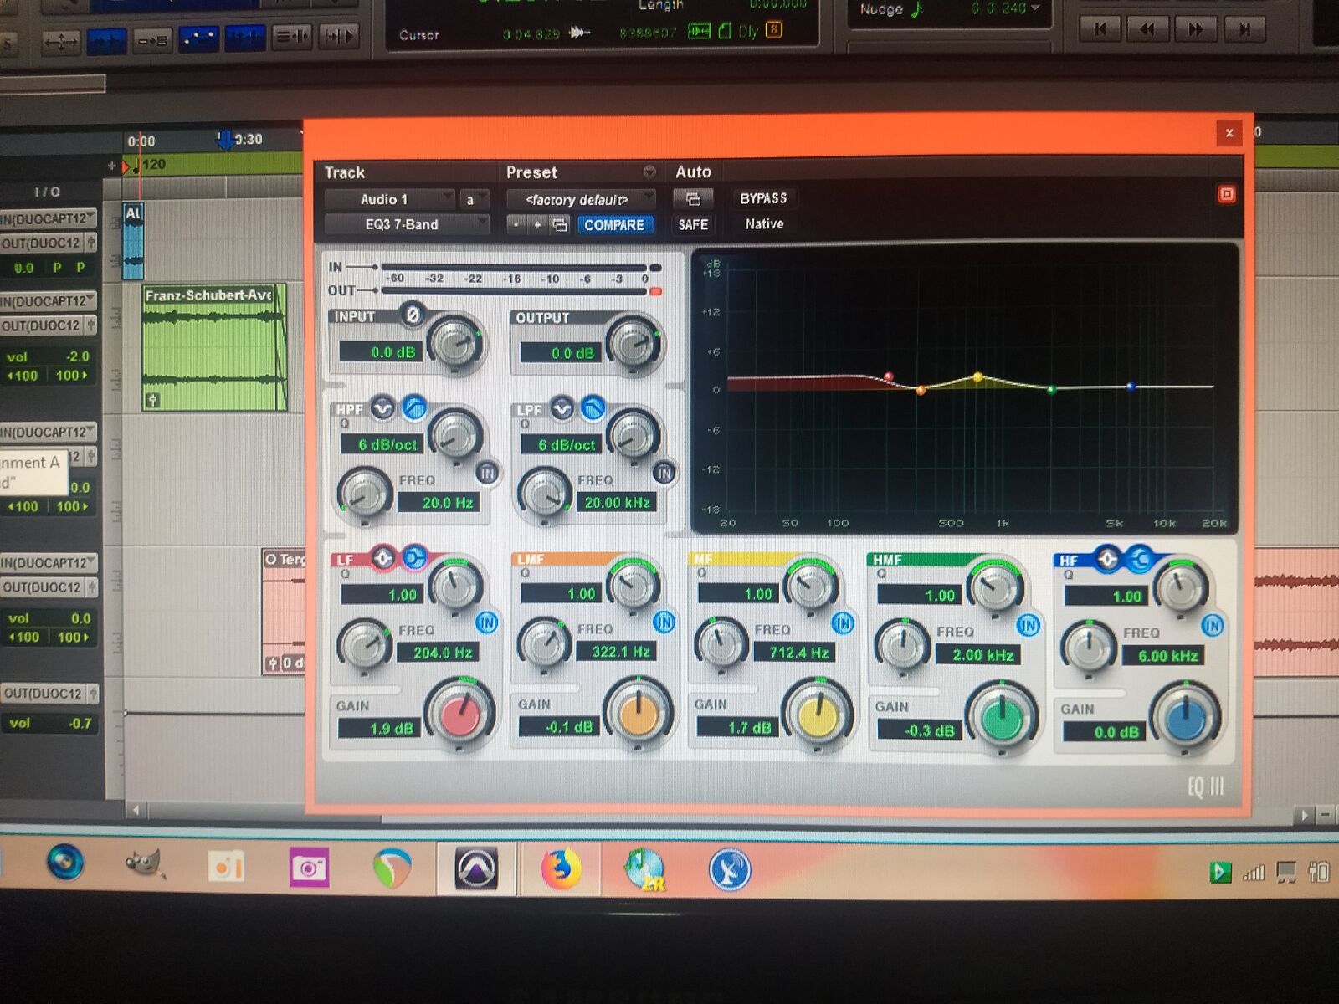The height and width of the screenshot is (1004, 1339).
Task: Click the COMPARE button
Action: [614, 225]
